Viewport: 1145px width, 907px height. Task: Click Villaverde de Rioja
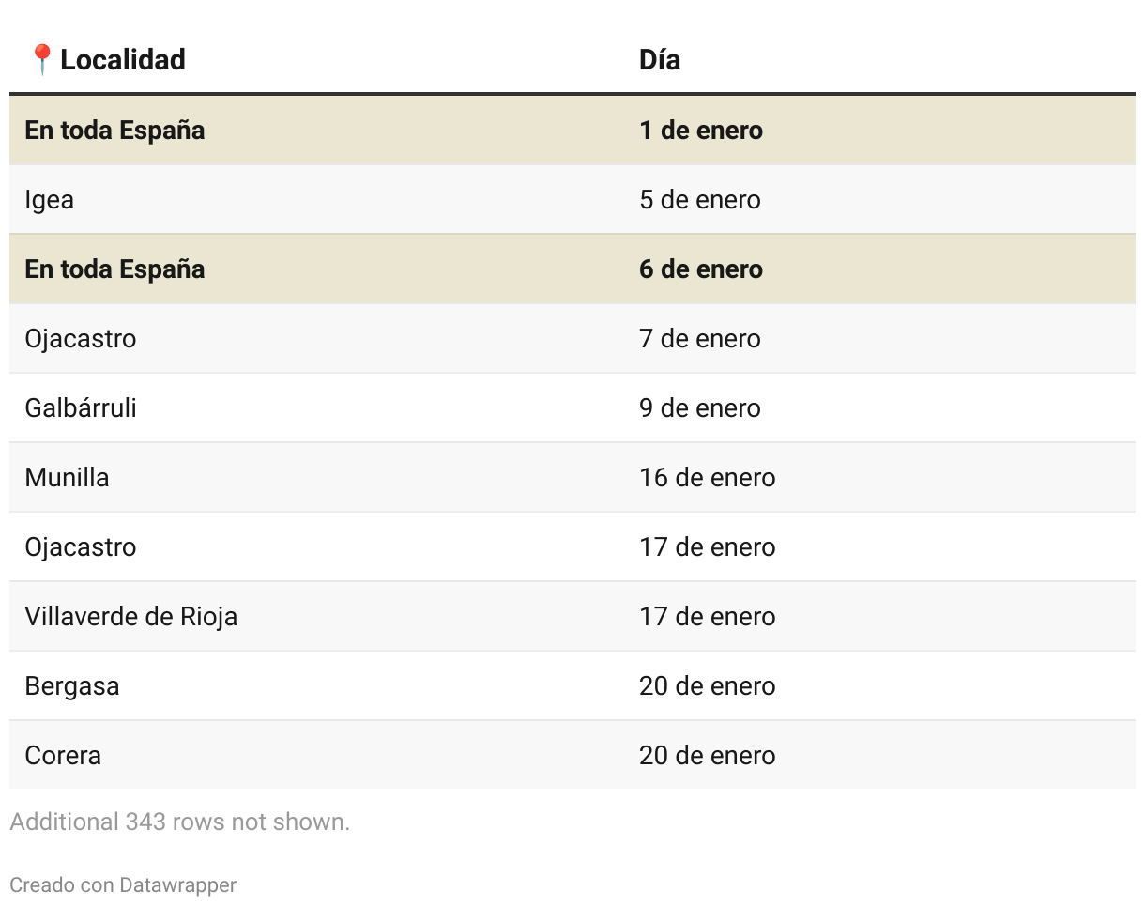[131, 617]
